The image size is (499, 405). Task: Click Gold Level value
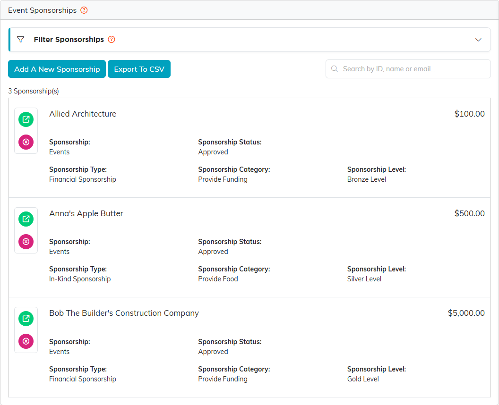(x=363, y=379)
